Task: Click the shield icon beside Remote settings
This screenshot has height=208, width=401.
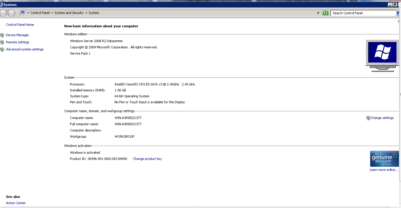Action: [2, 42]
